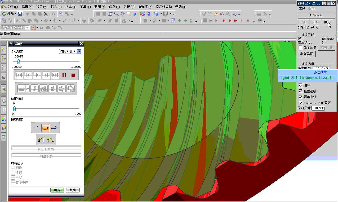Open the 100% recording size dropdown
The image size is (338, 202).
[x=318, y=108]
